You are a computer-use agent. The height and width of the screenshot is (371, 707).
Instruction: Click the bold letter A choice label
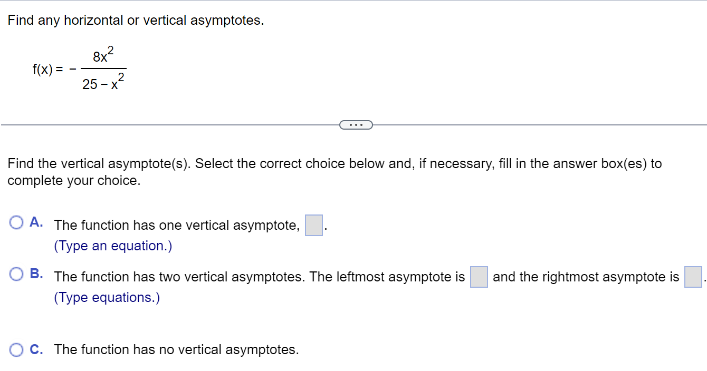pos(36,222)
